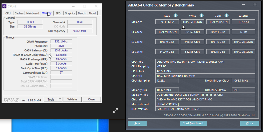Click Memory Bus value 1066.7 MHz
263x132 pixels.
167,90
